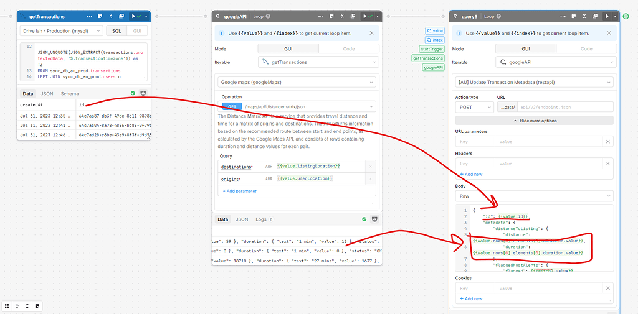Expand the Body type Raw dropdown
This screenshot has height=314, width=638.
click(535, 196)
